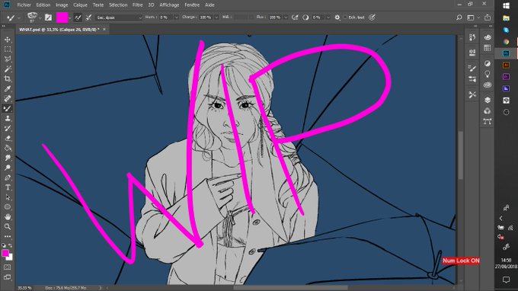Open the Learn lightbulb panel icon

point(488,74)
